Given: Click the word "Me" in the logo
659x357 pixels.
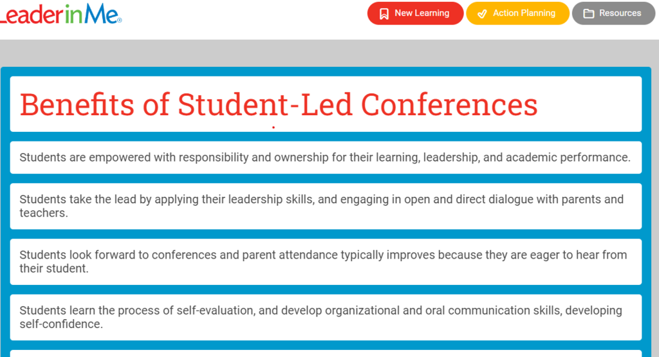Looking at the screenshot, I should (101, 14).
